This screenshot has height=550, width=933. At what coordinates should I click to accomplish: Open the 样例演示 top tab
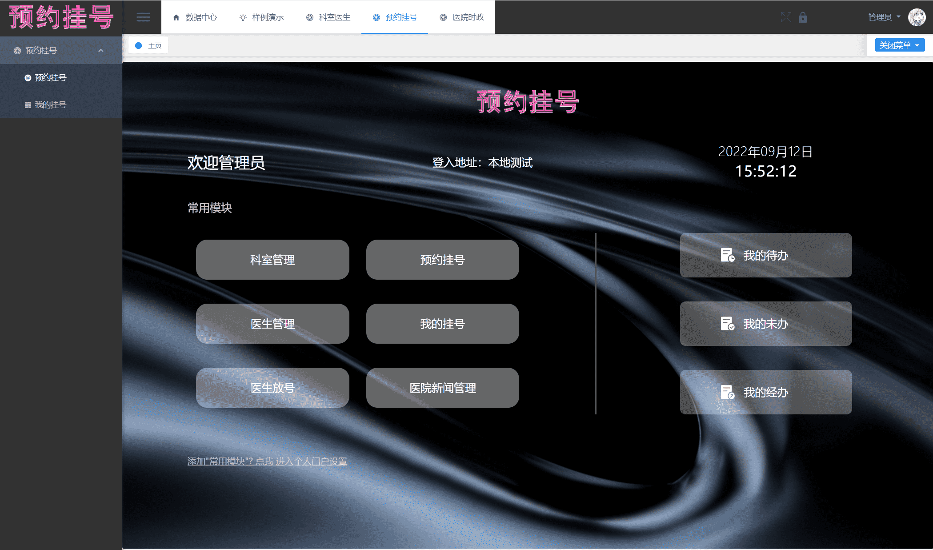(261, 17)
